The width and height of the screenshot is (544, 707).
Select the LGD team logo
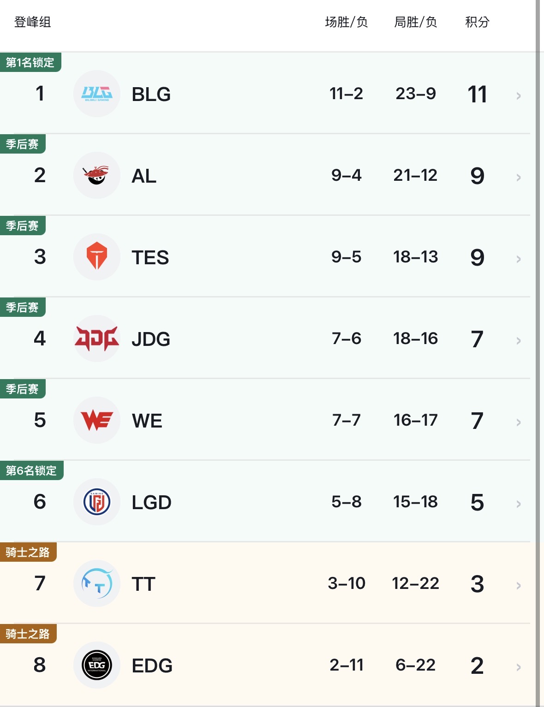coord(97,502)
